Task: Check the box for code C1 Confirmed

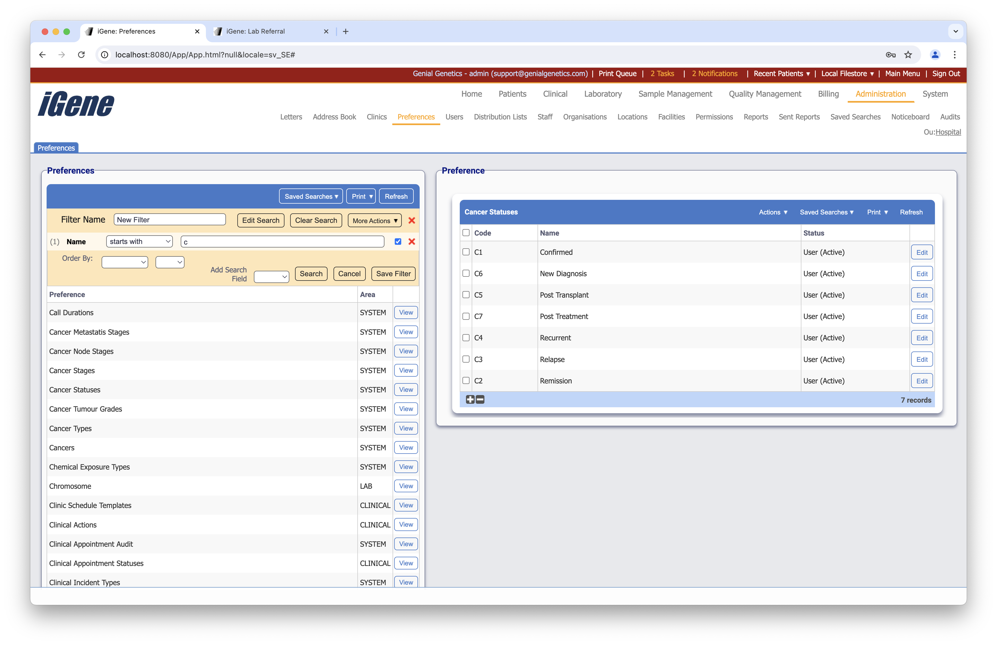Action: 466,252
